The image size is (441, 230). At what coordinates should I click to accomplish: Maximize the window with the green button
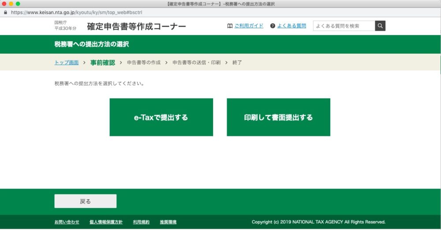18,4
